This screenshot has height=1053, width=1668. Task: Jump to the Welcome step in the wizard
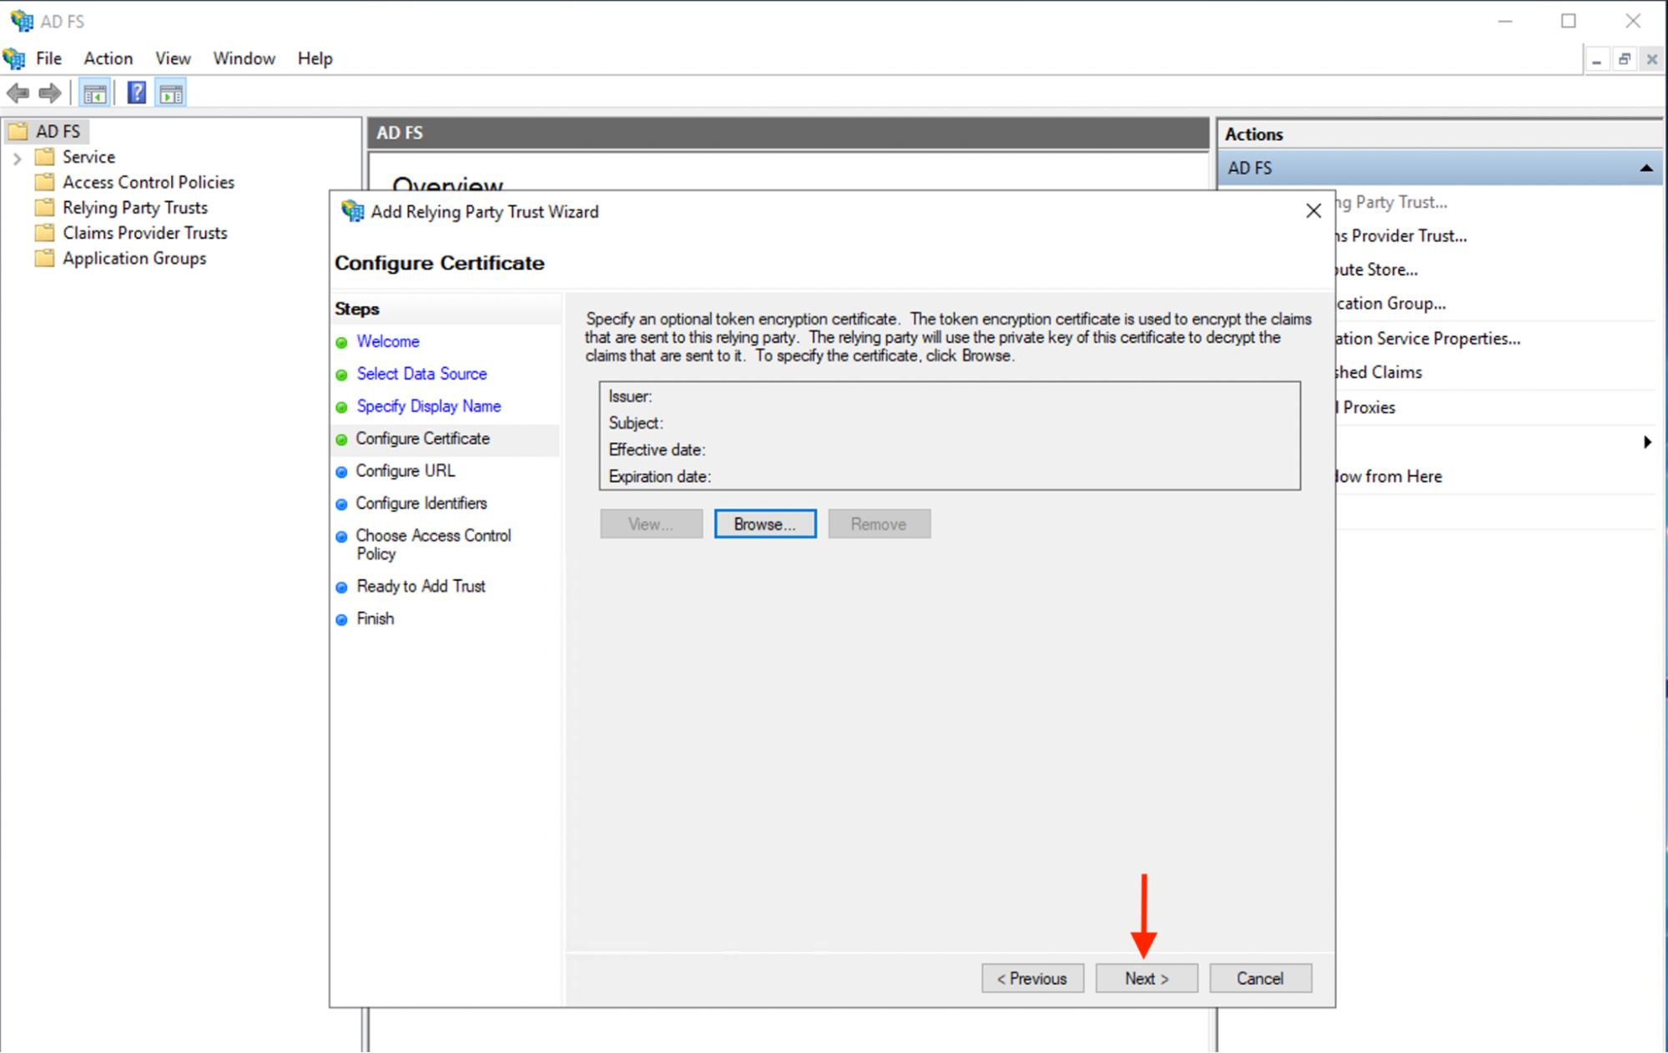coord(387,341)
